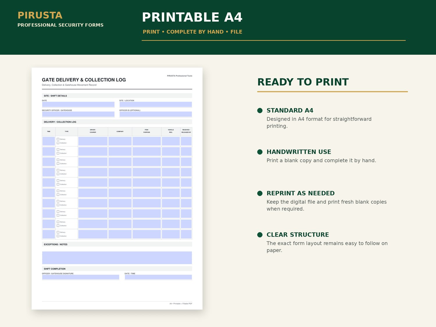Tick the Delivery checkbox in the second log row
The width and height of the screenshot is (436, 327).
(x=58, y=149)
